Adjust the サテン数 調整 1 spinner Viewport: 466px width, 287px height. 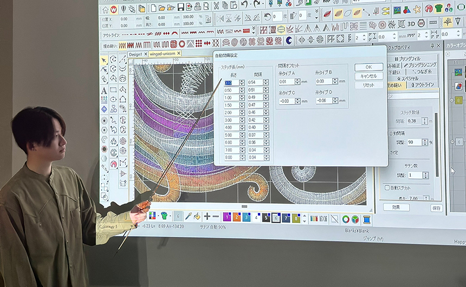(x=425, y=175)
